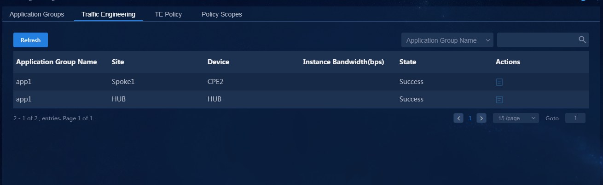Focus the search text field

[537, 40]
